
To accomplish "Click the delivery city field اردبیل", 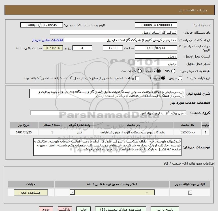I will tap(156, 64).
